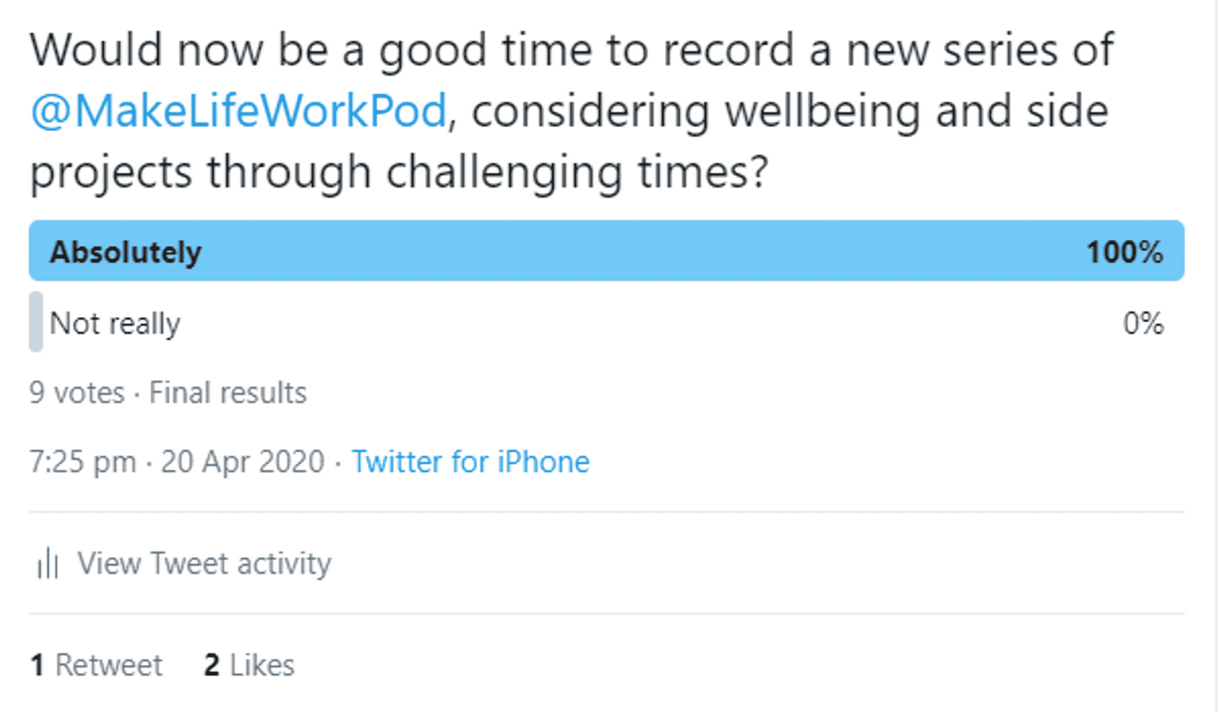Image resolution: width=1219 pixels, height=712 pixels.
Task: Open the @MakeLifeWorkPod mention link
Action: (x=239, y=112)
